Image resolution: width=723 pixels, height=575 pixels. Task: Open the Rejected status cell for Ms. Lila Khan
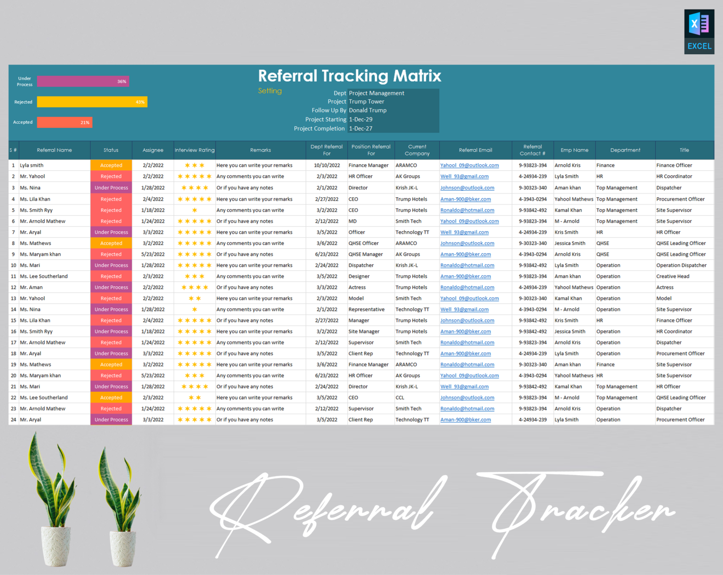pyautogui.click(x=111, y=199)
